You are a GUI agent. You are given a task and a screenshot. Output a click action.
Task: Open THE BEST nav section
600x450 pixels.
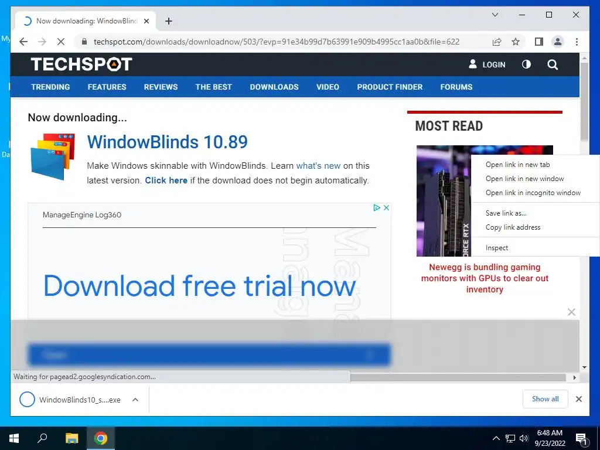213,87
